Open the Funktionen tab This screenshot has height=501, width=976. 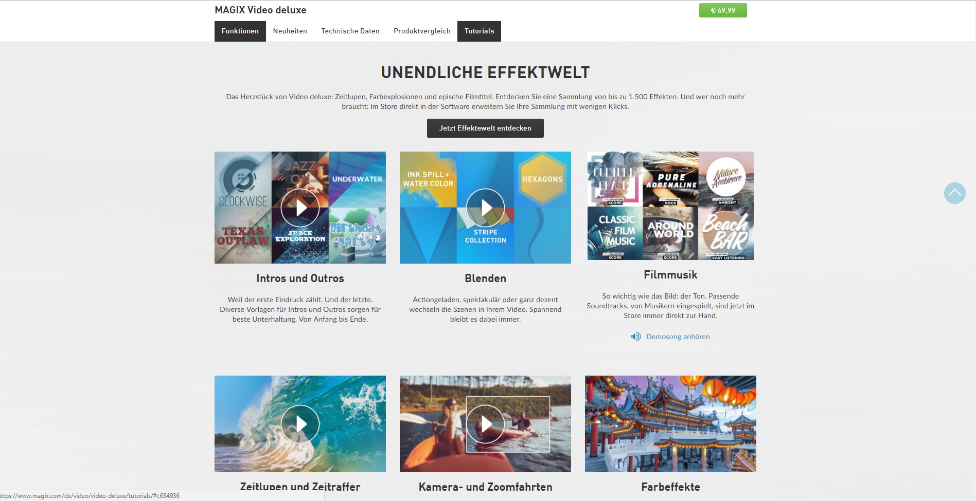240,31
